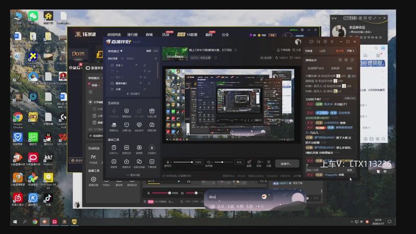Toggle lock on 文本 1 source
416x234 pixels.
click(145, 66)
